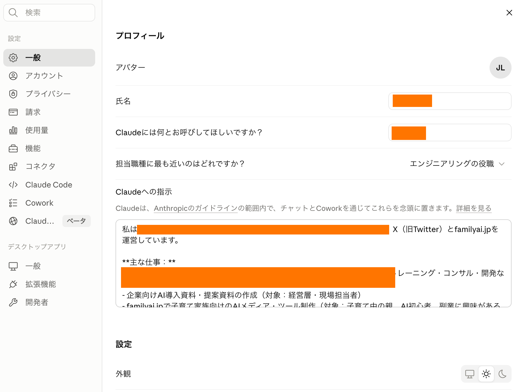Click the Claude nickname input field
Image resolution: width=522 pixels, height=392 pixels.
(x=450, y=132)
